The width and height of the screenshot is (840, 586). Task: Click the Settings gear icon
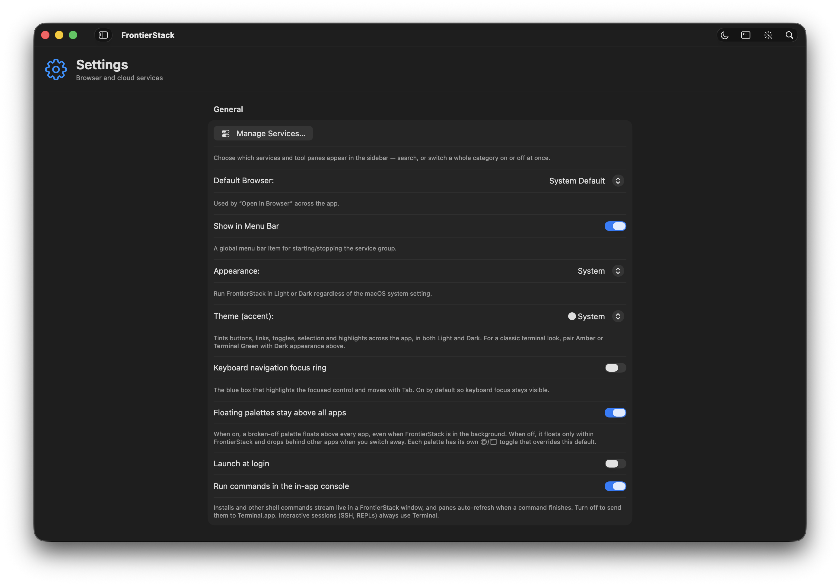click(56, 69)
